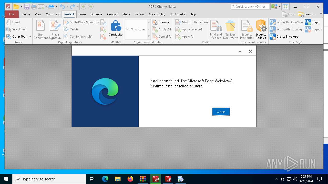Switch to the Home tab
Screen dimensions: 328x184
[x=26, y=14]
